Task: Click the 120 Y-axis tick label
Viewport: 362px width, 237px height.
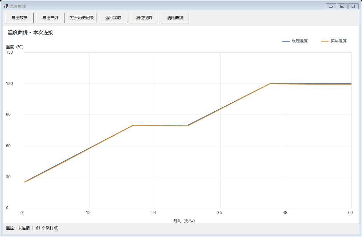Action: pos(10,84)
